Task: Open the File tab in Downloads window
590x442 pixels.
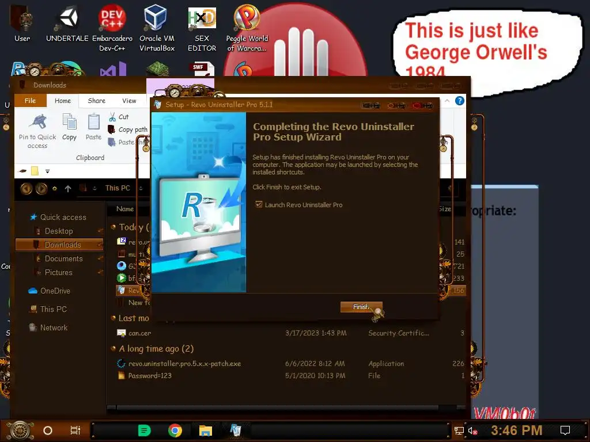Action: click(x=30, y=101)
